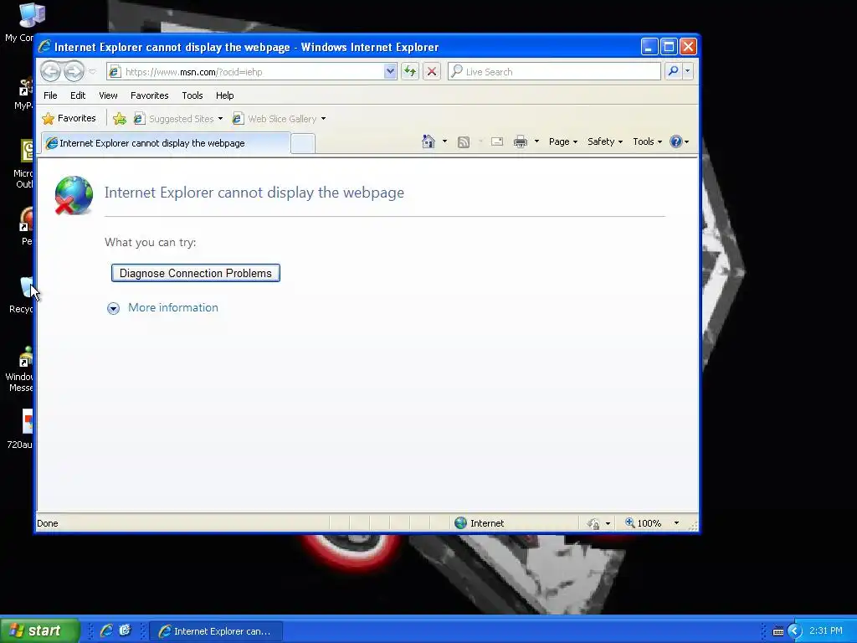
Task: Go to Home page icon
Action: coord(428,141)
